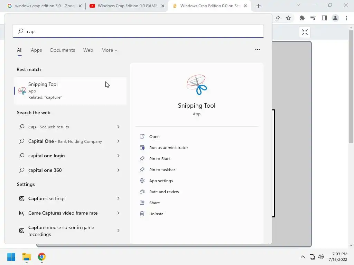Pin Snipping Tool to Start

click(x=160, y=159)
